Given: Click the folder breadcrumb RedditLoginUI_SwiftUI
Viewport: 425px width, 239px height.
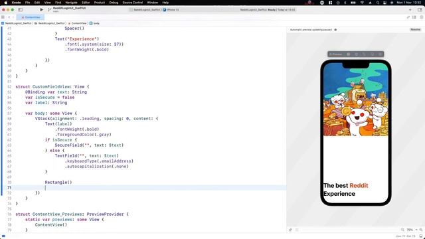Looking at the screenshot, I should coord(50,23).
